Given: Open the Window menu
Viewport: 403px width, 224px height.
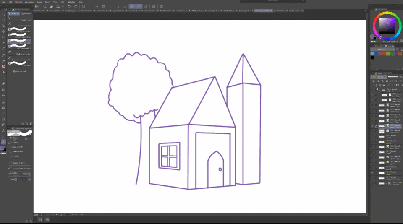Looking at the screenshot, I should coord(71,2).
